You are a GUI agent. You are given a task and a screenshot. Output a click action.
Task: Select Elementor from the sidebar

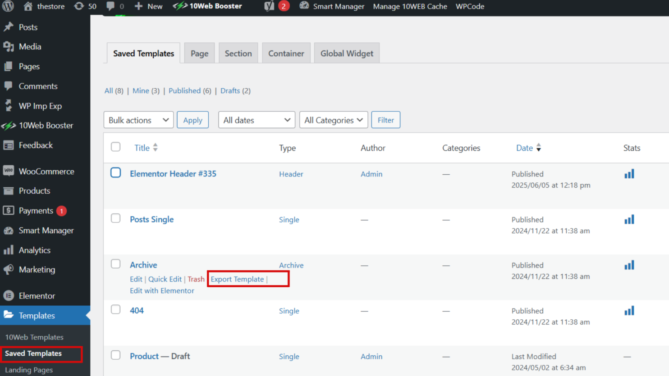point(35,295)
